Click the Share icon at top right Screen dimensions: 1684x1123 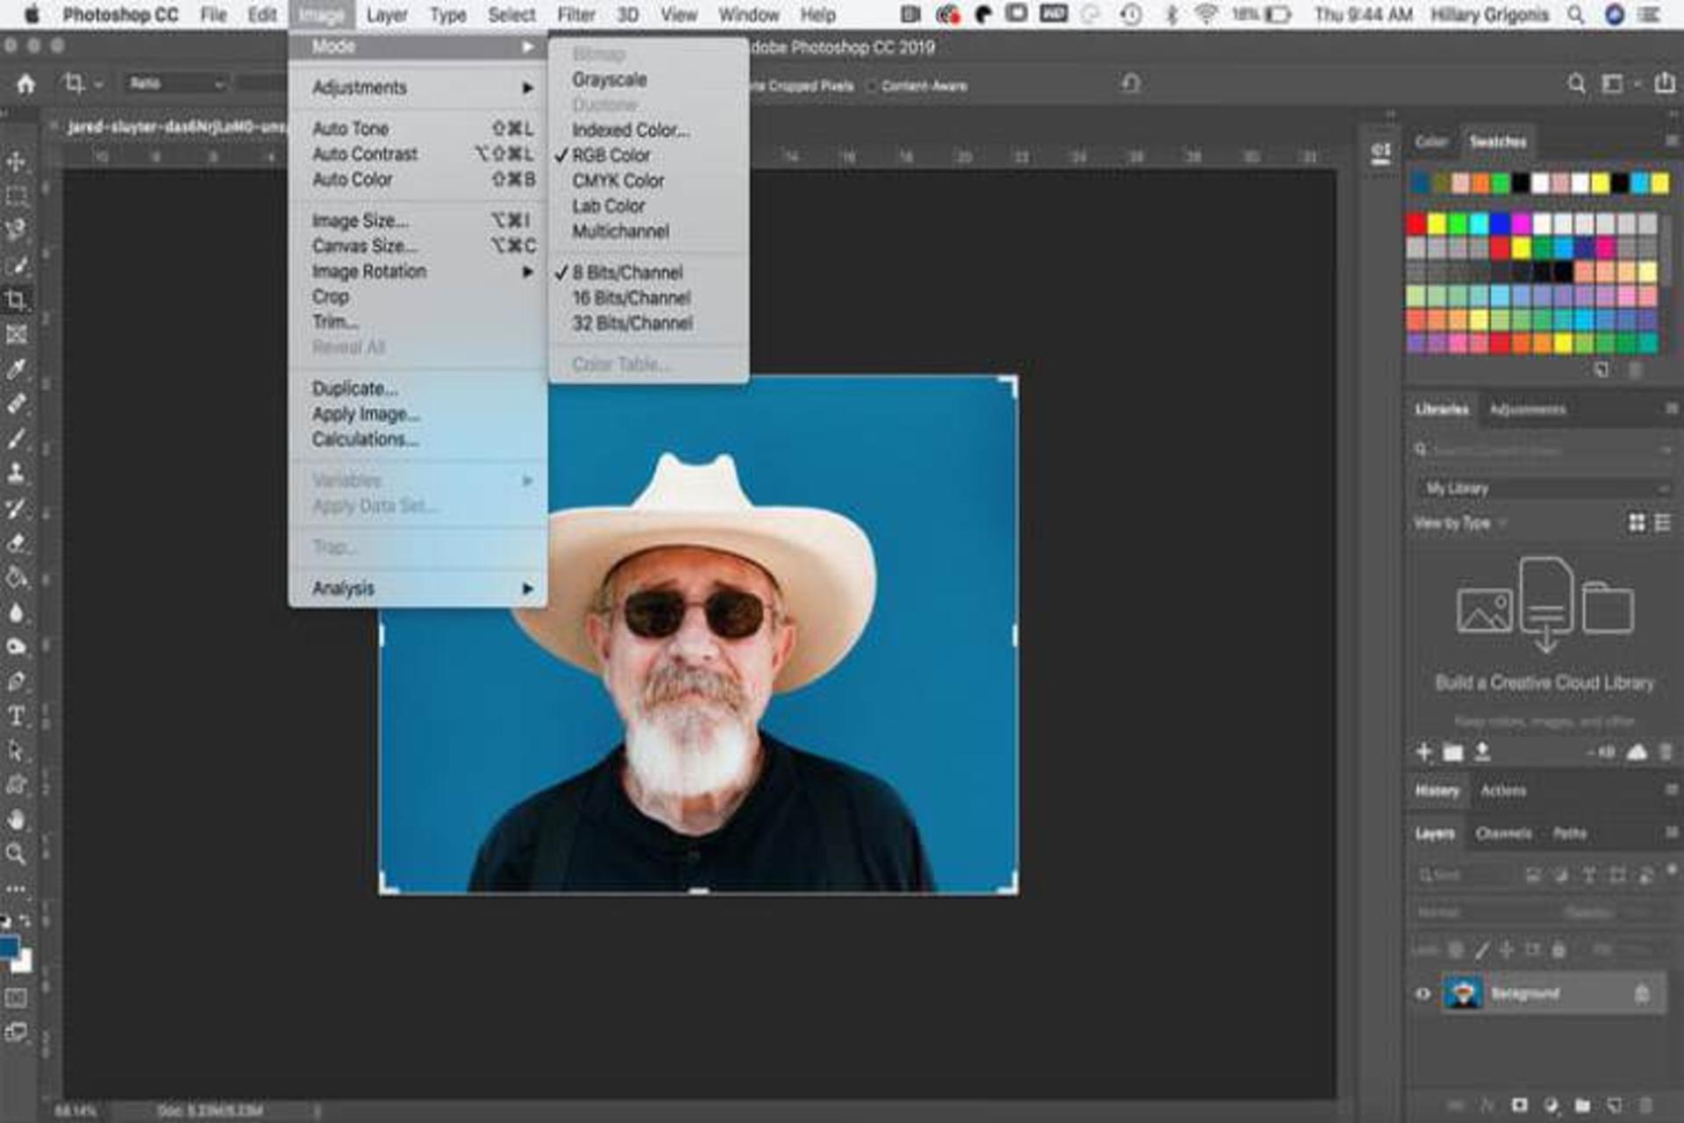pyautogui.click(x=1664, y=83)
